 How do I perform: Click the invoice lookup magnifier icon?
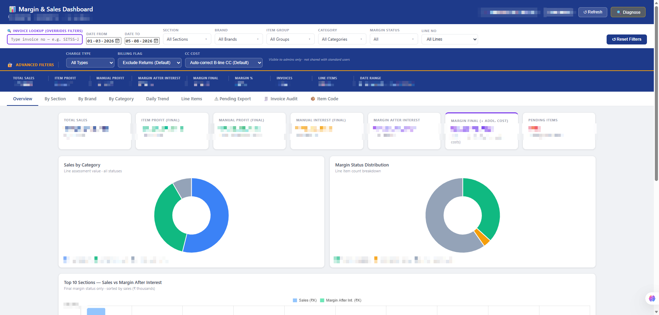(x=9, y=31)
